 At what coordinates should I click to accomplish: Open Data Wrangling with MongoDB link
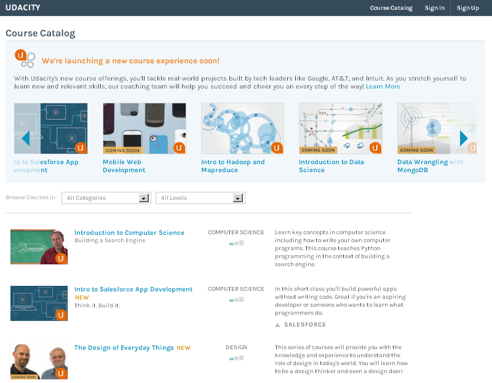click(x=430, y=166)
